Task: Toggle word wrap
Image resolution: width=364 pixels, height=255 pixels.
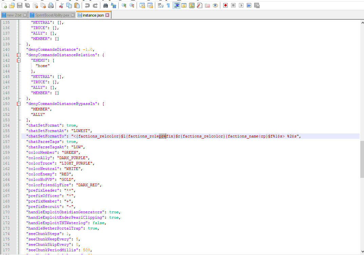Action: coord(160,5)
